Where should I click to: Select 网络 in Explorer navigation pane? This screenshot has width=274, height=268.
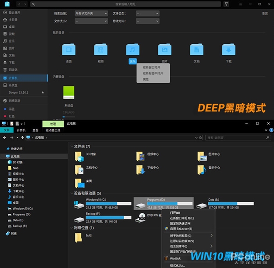(14, 234)
